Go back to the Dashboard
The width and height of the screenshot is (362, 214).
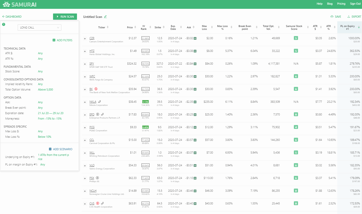[12, 17]
